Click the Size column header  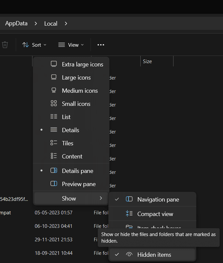pos(147,61)
